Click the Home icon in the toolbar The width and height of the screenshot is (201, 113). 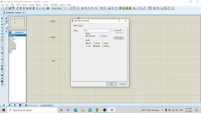(x=17, y=8)
